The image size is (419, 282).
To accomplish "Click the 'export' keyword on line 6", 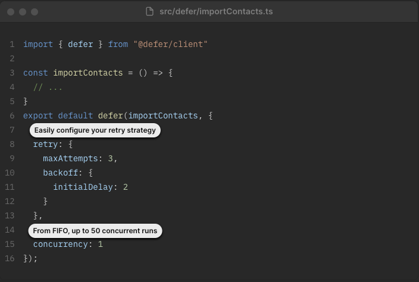I will point(38,115).
